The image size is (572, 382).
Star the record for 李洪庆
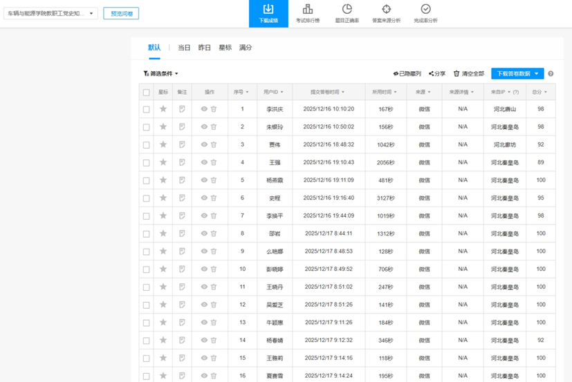pyautogui.click(x=163, y=109)
